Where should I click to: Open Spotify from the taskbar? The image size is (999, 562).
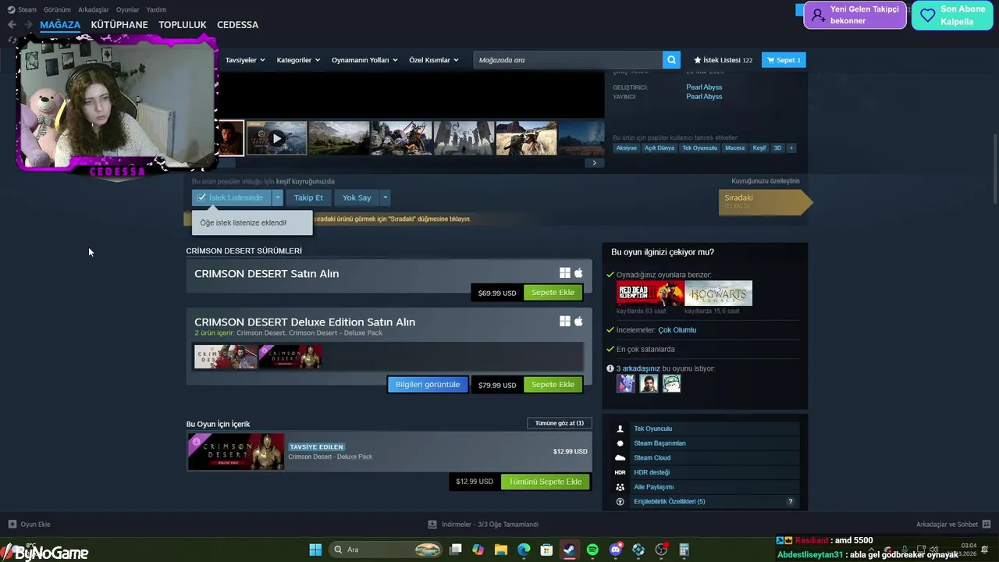pyautogui.click(x=592, y=550)
